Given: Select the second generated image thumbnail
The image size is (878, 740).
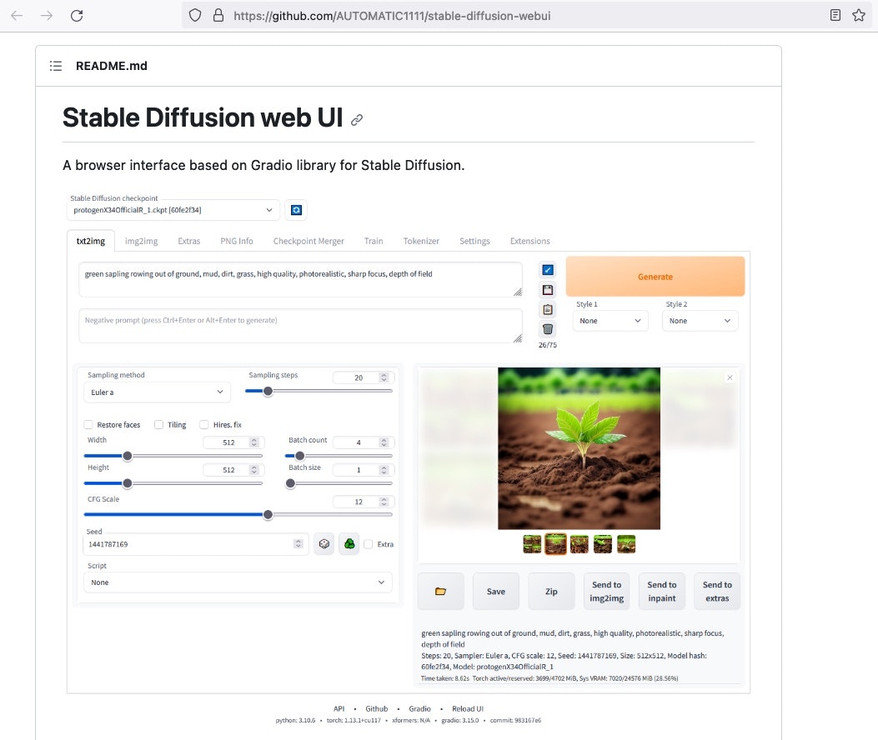Looking at the screenshot, I should coord(555,543).
